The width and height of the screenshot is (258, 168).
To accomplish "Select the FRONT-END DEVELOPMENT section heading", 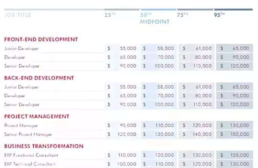I will coord(41,39).
